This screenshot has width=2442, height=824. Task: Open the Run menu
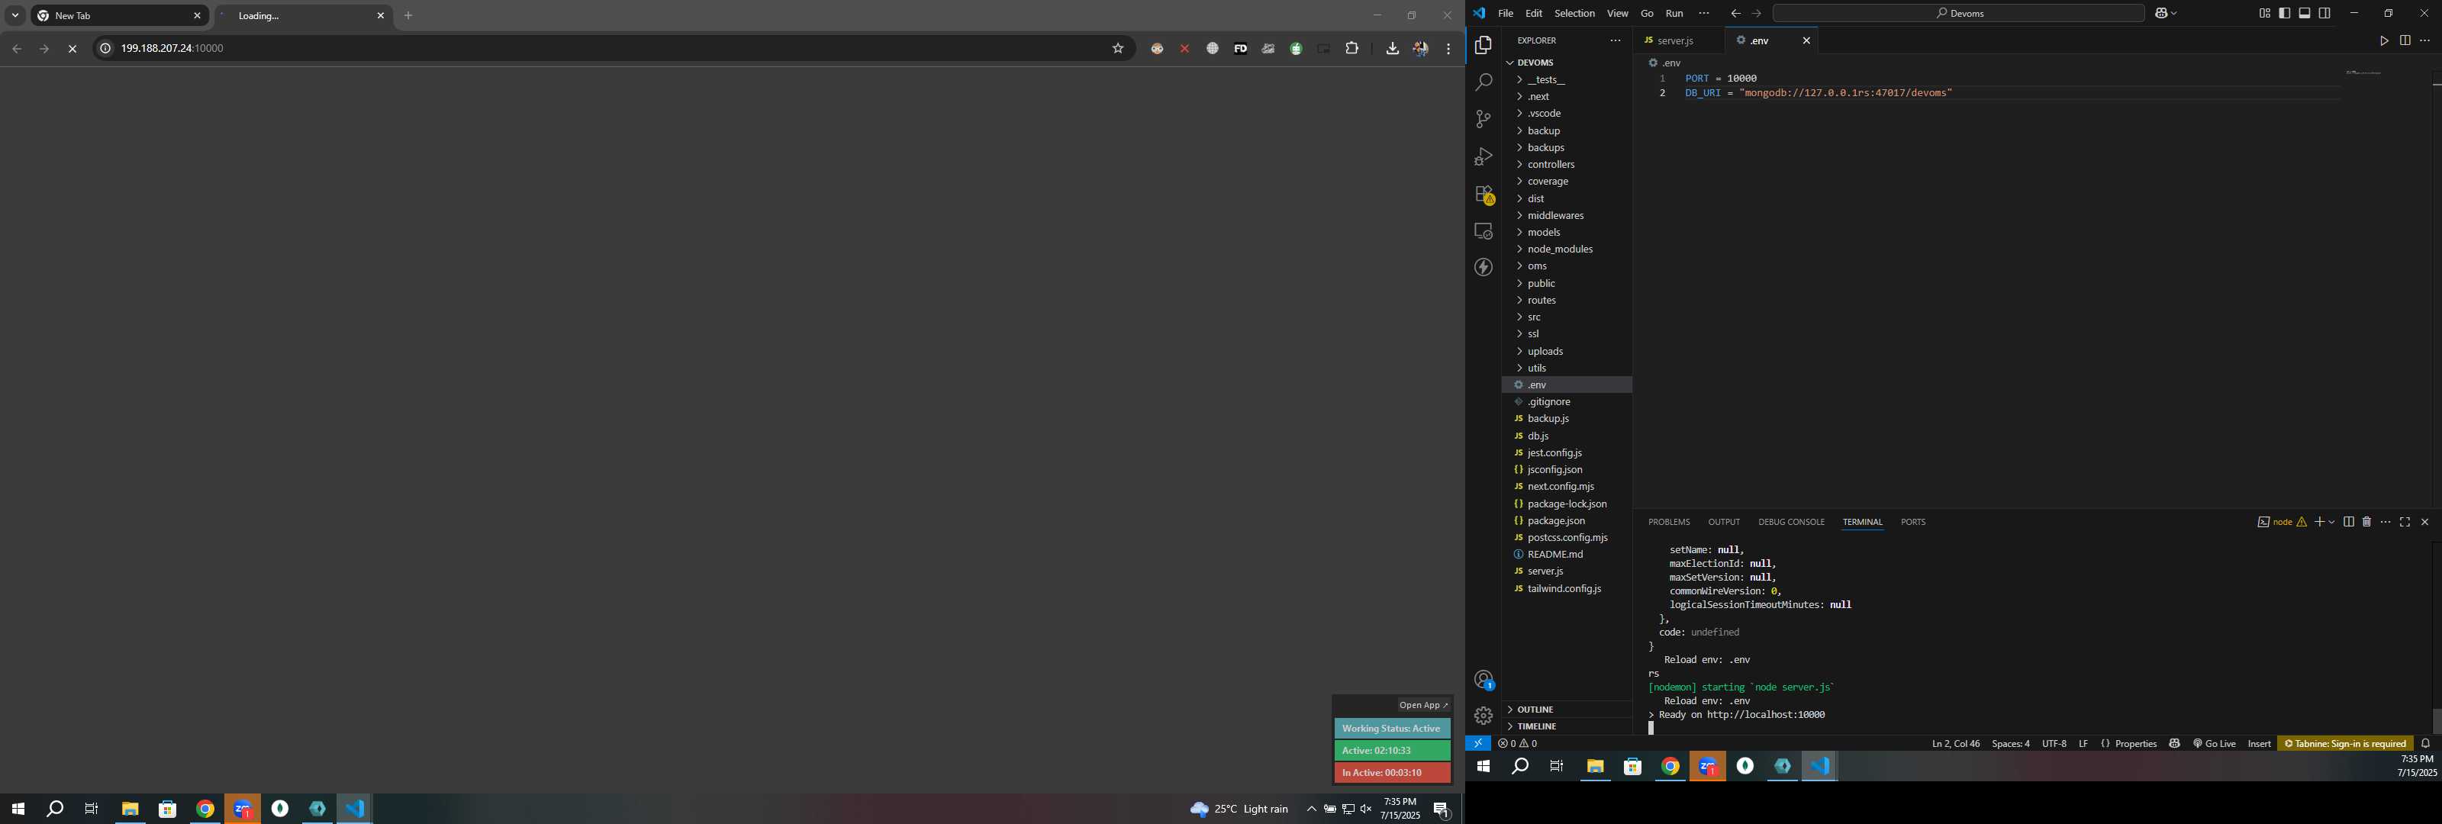coord(1674,13)
